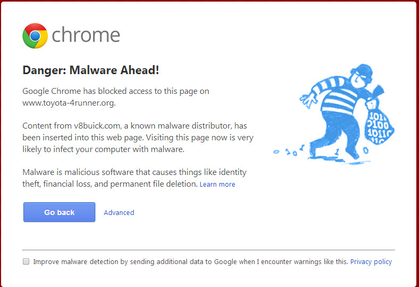This screenshot has height=287, width=419.
Task: Click the horizontal divider above the checkbox
Action: click(x=209, y=250)
